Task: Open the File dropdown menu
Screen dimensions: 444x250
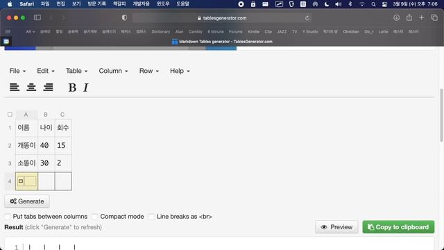Action: 17,71
